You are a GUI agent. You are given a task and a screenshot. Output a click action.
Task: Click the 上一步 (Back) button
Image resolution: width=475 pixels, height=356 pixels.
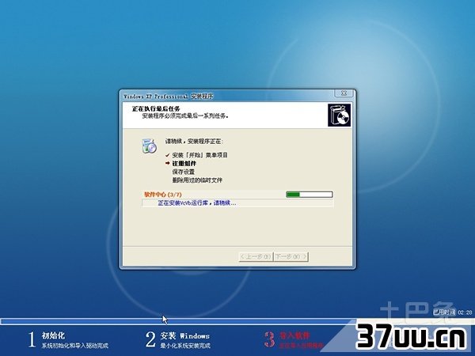[x=256, y=256]
